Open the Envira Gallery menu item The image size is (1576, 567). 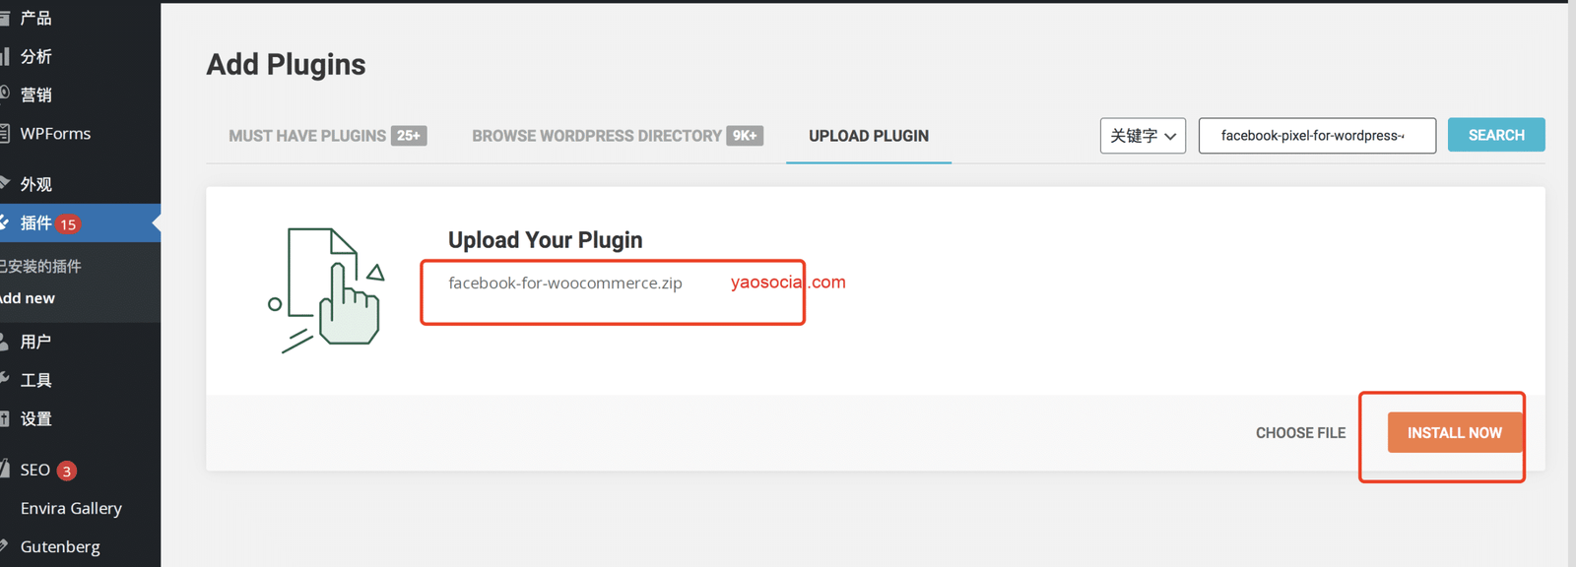(x=71, y=508)
